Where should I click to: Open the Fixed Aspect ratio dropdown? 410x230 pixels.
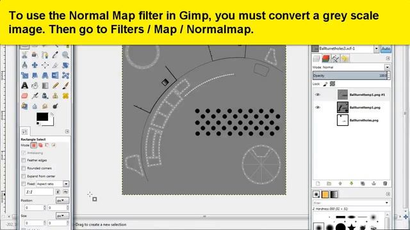(x=66, y=184)
